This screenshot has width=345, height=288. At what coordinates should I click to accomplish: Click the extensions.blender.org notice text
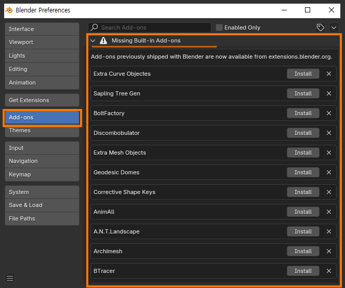pyautogui.click(x=211, y=57)
